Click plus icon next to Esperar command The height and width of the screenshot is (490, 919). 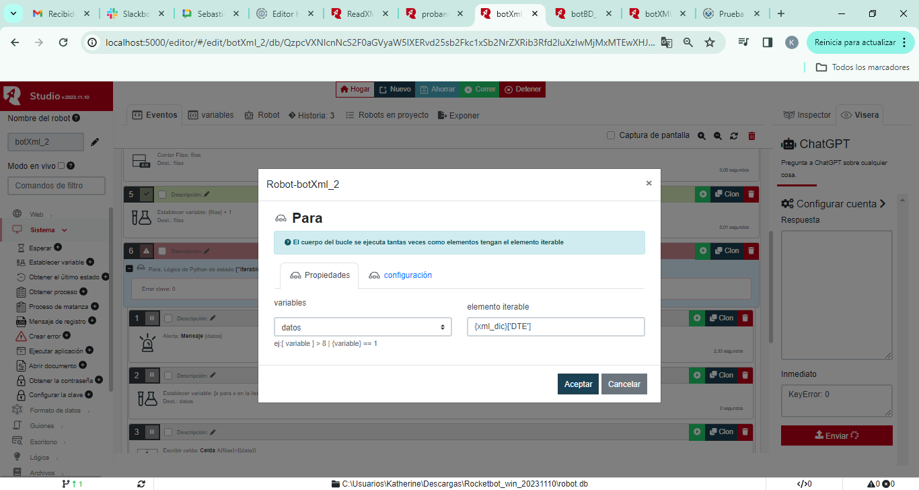[58, 248]
